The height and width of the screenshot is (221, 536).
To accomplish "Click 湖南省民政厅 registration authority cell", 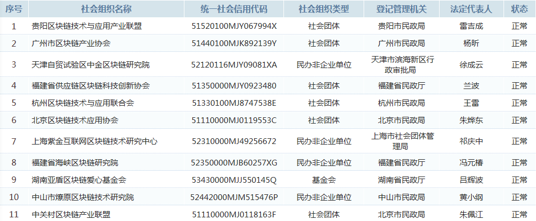I will (x=401, y=180).
